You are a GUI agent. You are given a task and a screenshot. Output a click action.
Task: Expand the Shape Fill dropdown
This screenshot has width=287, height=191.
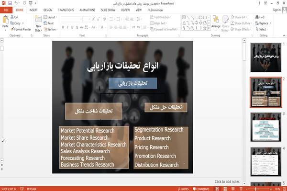click(239, 17)
